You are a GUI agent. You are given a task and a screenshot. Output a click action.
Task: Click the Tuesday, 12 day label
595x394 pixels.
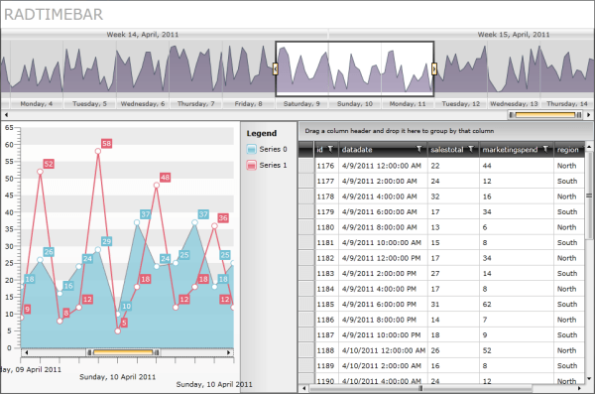[x=461, y=103]
